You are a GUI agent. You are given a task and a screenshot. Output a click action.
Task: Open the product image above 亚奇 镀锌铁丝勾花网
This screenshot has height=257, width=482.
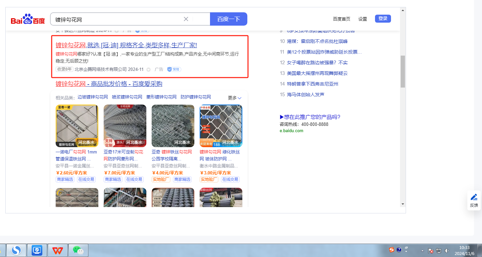(x=173, y=126)
